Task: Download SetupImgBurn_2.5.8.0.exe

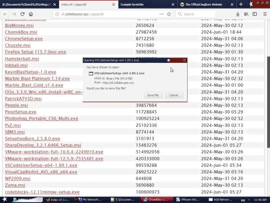Action: [x=32, y=139]
